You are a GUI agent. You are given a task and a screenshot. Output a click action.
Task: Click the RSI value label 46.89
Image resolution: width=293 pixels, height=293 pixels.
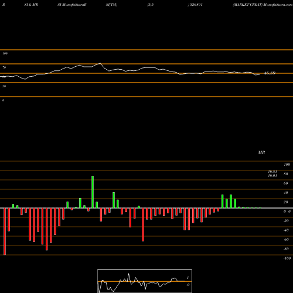(270, 73)
